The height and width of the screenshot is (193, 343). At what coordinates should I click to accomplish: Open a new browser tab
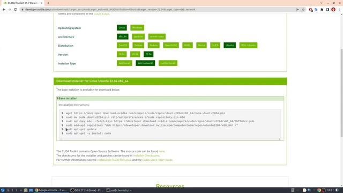click(x=48, y=3)
